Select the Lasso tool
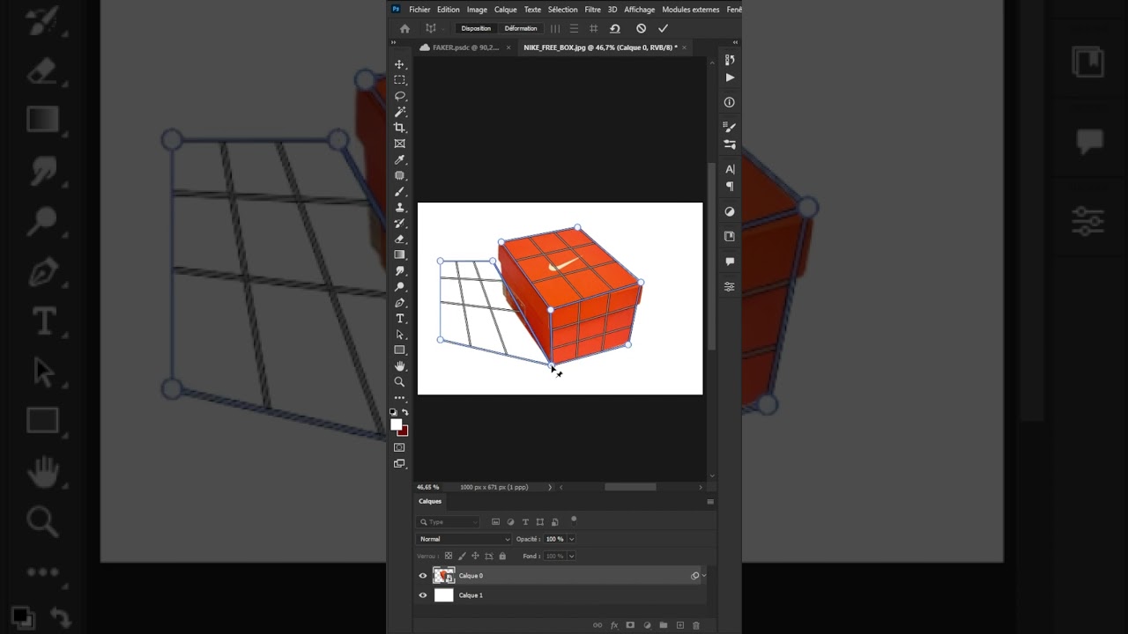Screen dimensions: 1128x634 [x=399, y=96]
